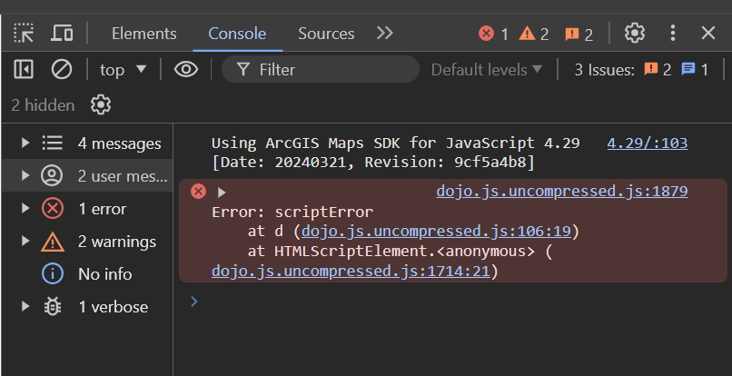Open the dojo.js.uncompressed.js:1879 link
The height and width of the screenshot is (376, 732).
(x=561, y=191)
